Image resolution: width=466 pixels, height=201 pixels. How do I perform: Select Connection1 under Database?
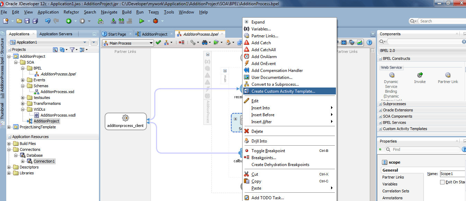point(44,161)
